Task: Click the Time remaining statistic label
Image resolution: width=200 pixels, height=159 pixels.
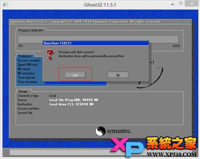Action: pyautogui.click(x=28, y=82)
